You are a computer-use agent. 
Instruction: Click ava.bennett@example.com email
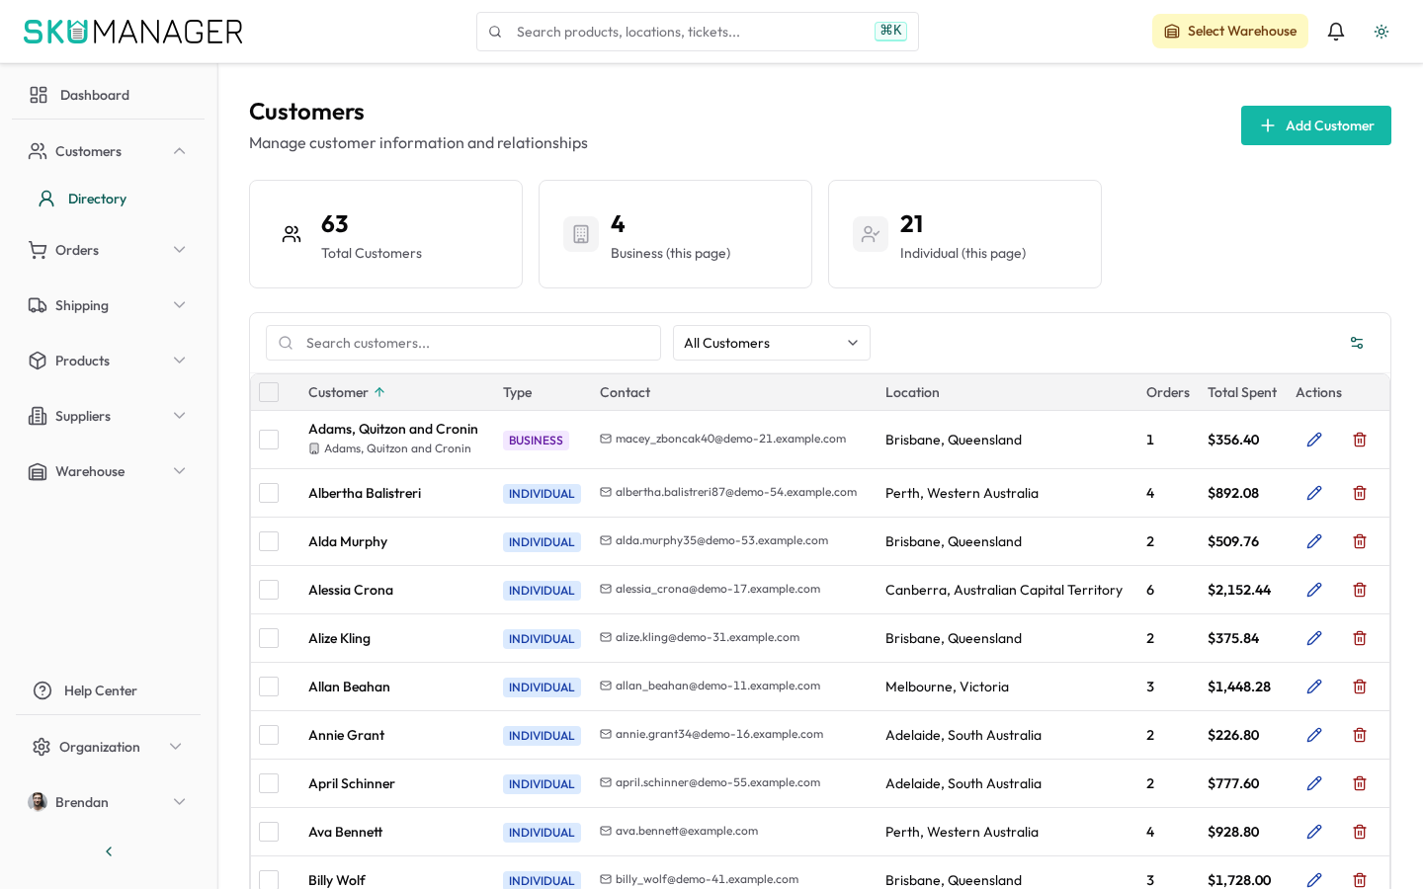point(687,831)
